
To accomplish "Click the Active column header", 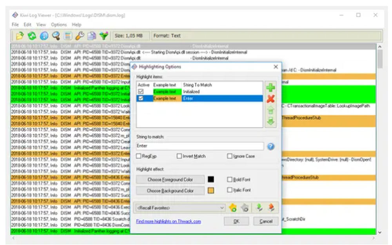I will tap(143, 85).
